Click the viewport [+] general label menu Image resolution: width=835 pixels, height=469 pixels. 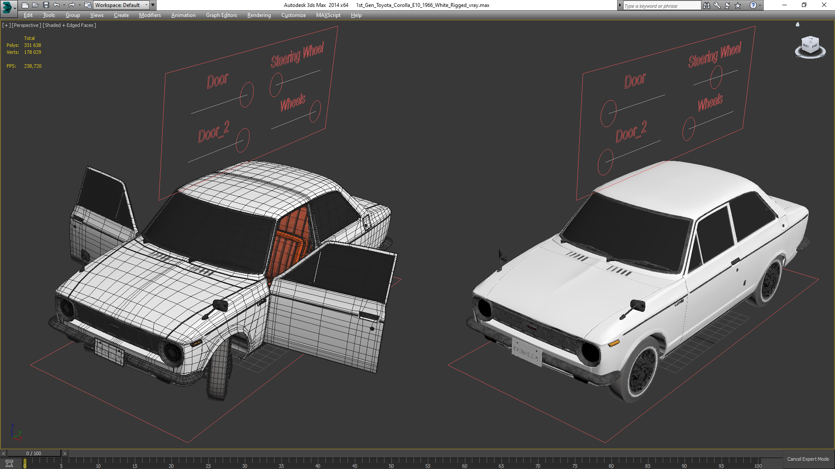tap(6, 25)
